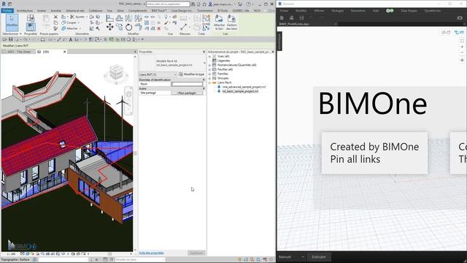Click the fit-to-view icon in Dynamo canvas
This screenshot has height=263, width=467.
(x=462, y=41)
